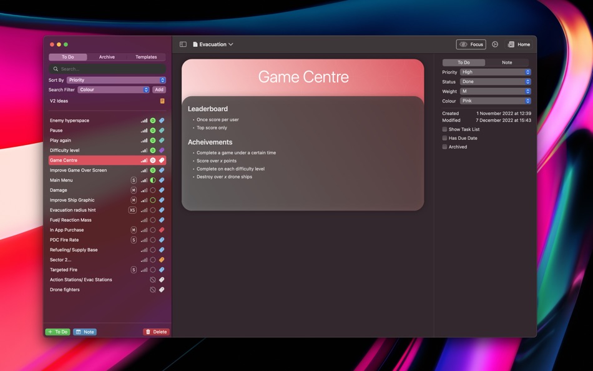This screenshot has height=371, width=593.
Task: Select the V2 Ideas note row
Action: (x=107, y=101)
